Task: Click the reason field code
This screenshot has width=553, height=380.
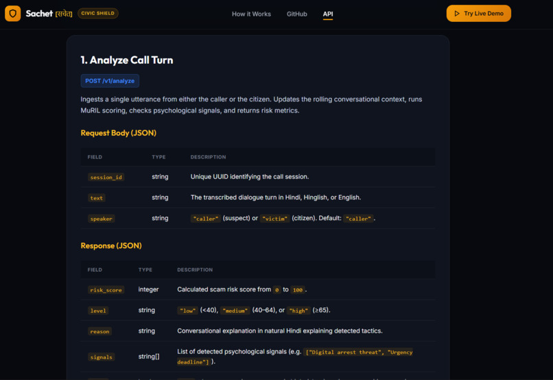Action: (x=99, y=331)
